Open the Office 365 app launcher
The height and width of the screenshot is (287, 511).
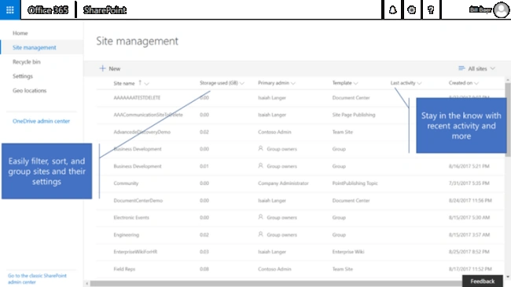(x=9, y=9)
